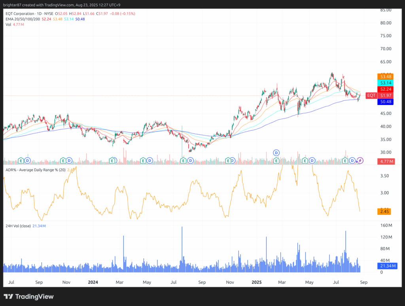Open the dividend marker for August 2025

coord(352,161)
